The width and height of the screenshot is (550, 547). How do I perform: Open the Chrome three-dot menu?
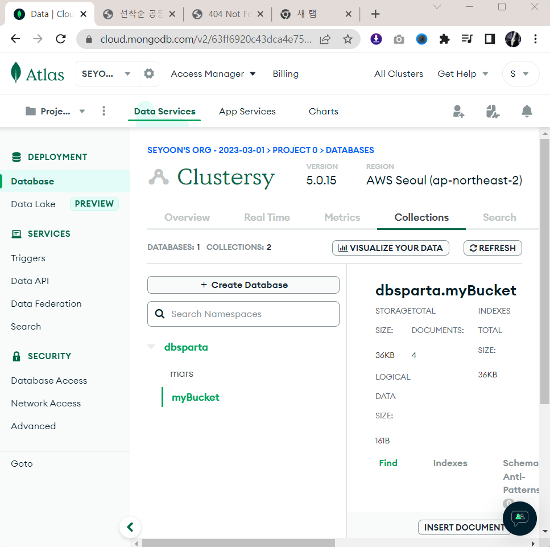click(x=535, y=39)
